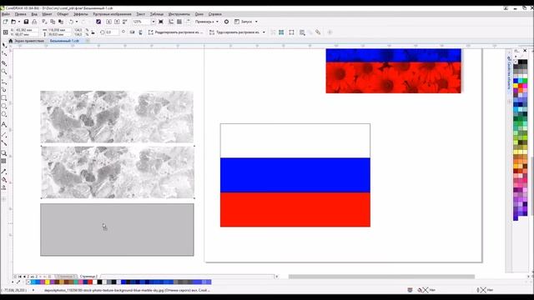Click the Print icon in the toolbar
Viewport: 534px width, 300px height.
pos(34,22)
